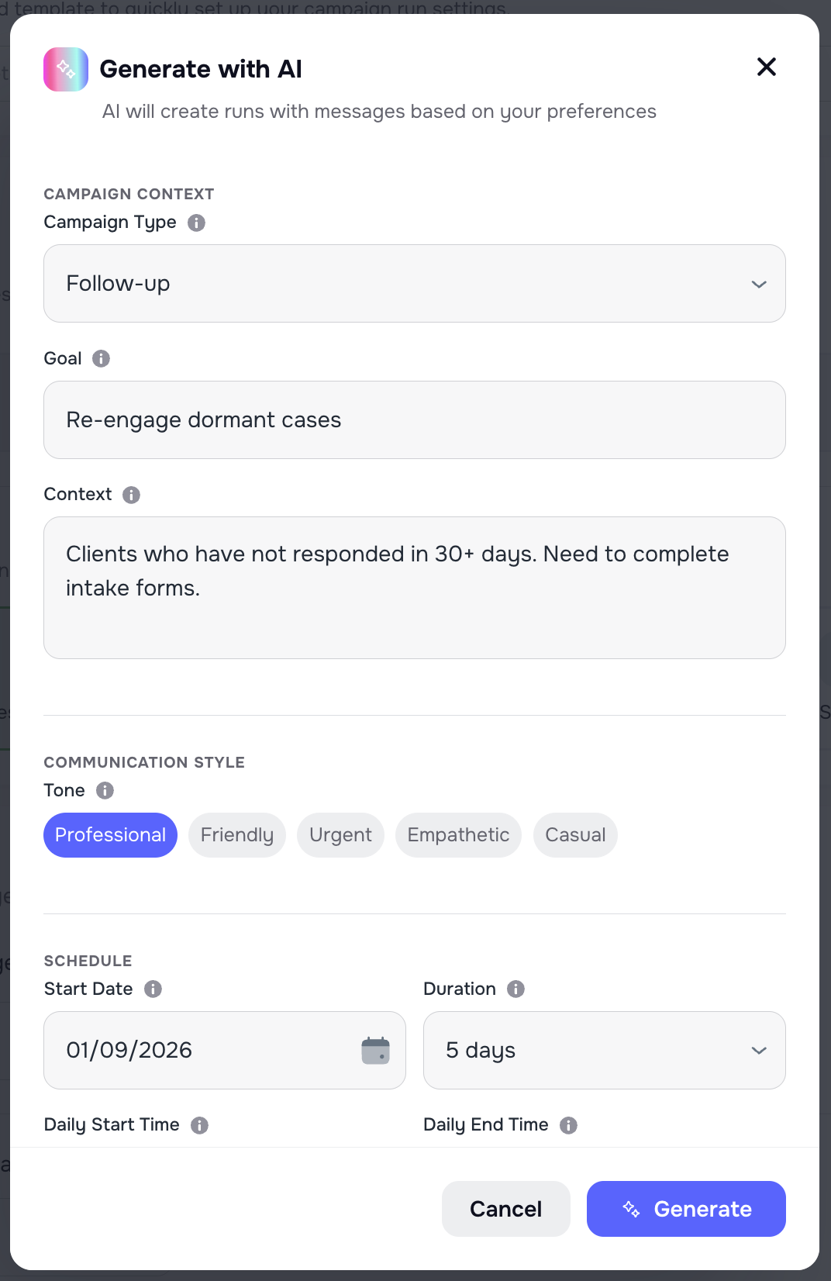The image size is (831, 1281).
Task: Select the Empathetic tone
Action: 458,835
